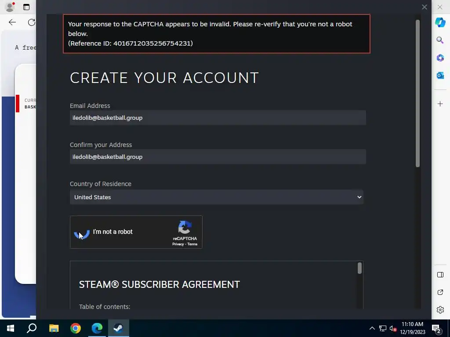Image resolution: width=450 pixels, height=337 pixels.
Task: Click the Subscriber Agreement scrollbar thumb
Action: [x=359, y=268]
